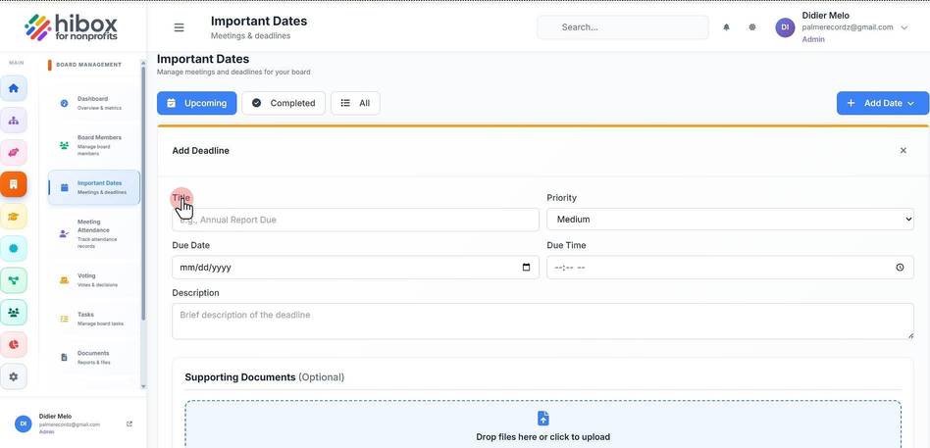Open Documents menu item
The image size is (930, 448).
94,358
